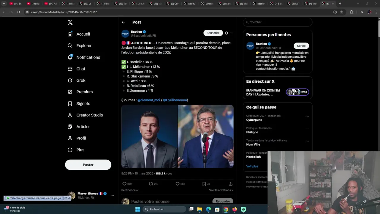Click the browser back arrow
The image size is (380, 214).
[4, 12]
